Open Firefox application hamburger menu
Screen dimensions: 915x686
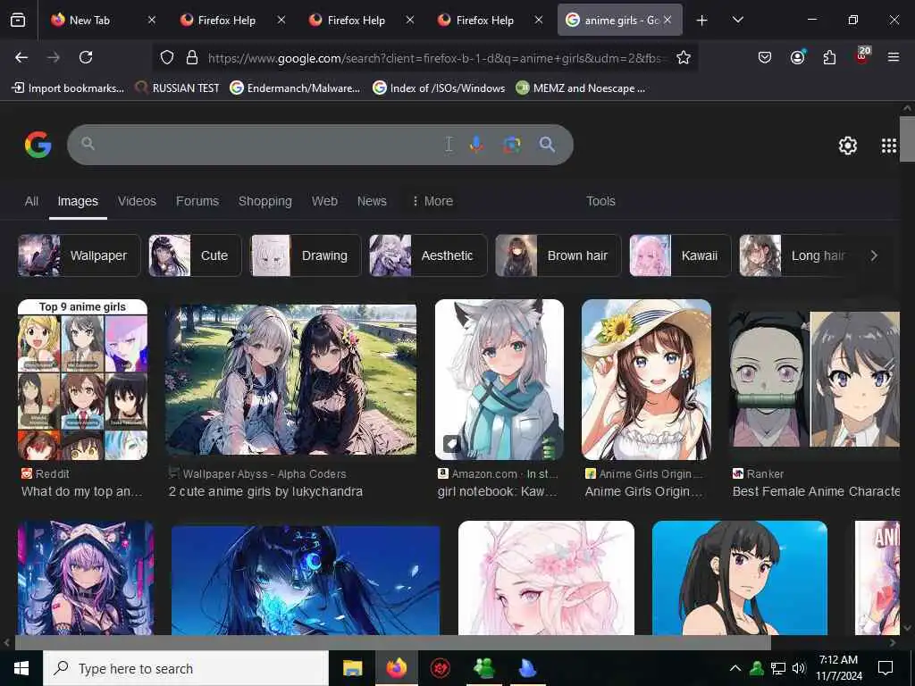point(893,57)
